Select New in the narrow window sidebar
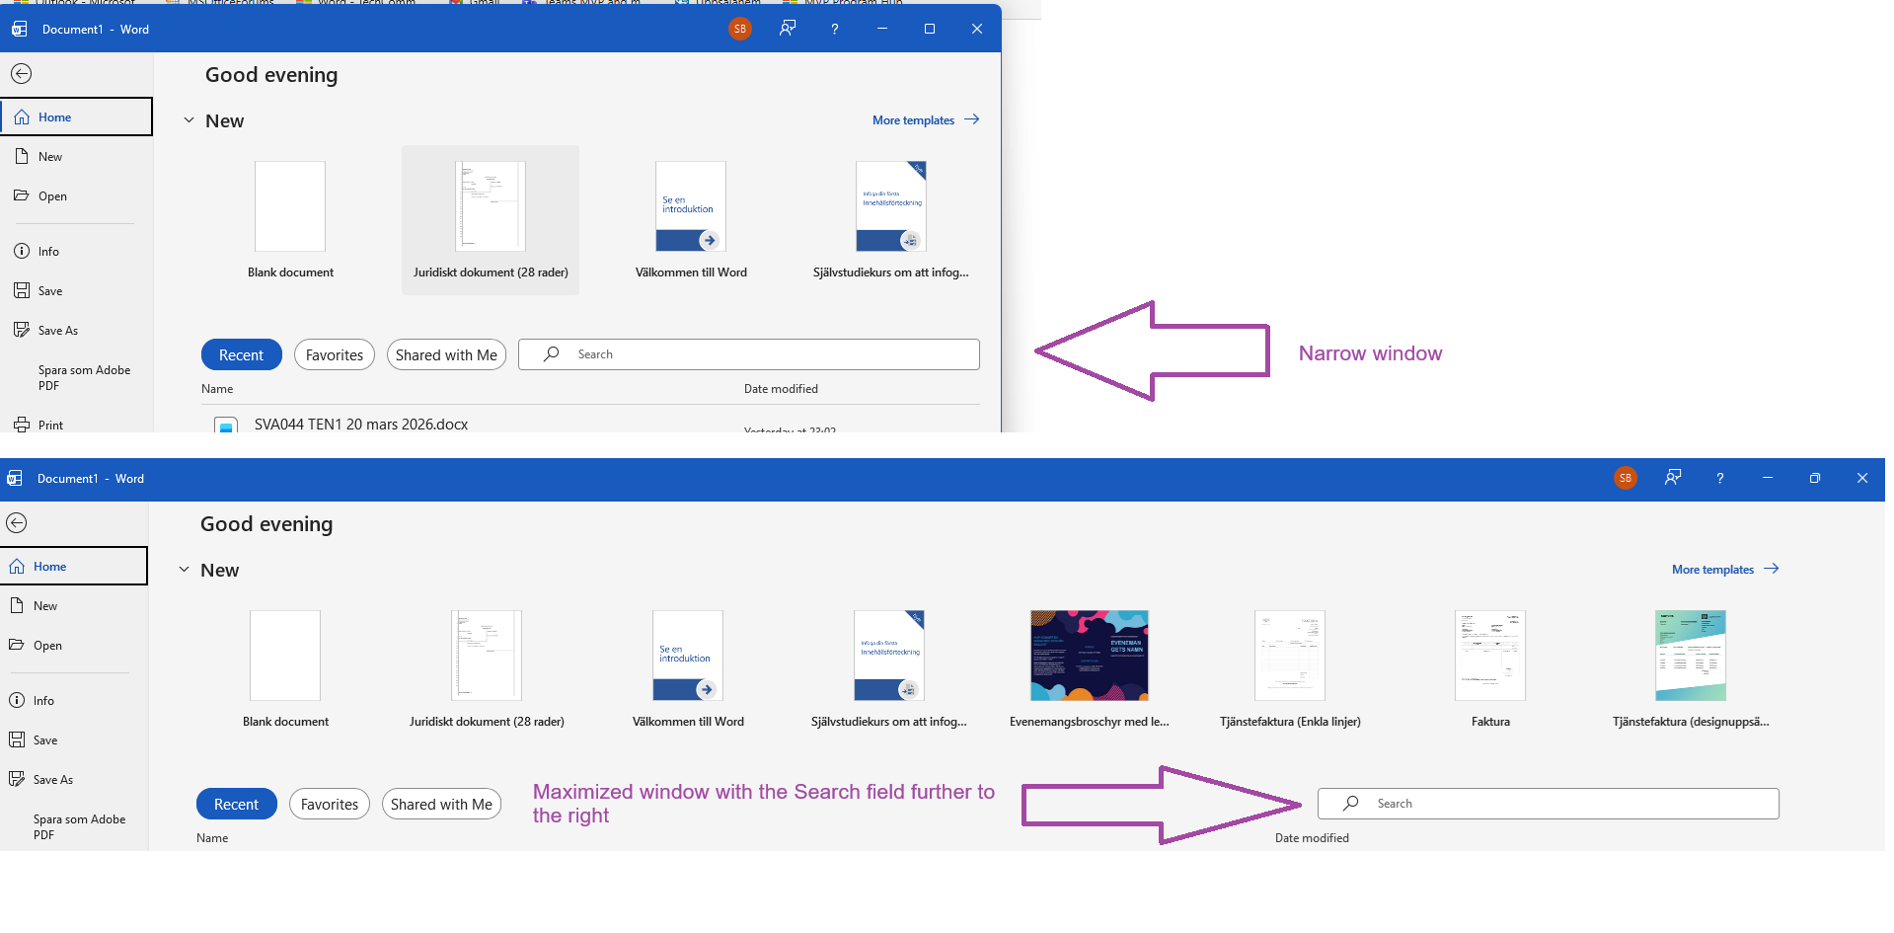The height and width of the screenshot is (933, 1894). tap(77, 156)
